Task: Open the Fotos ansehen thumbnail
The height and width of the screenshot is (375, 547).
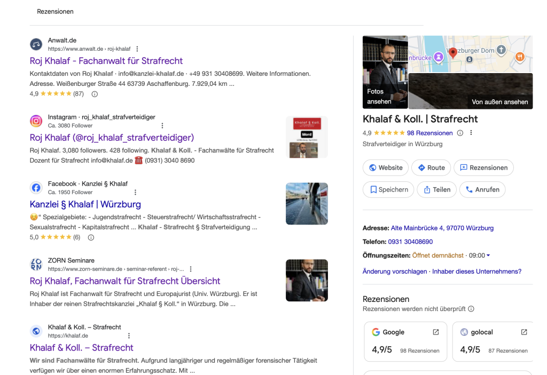Action: point(385,72)
